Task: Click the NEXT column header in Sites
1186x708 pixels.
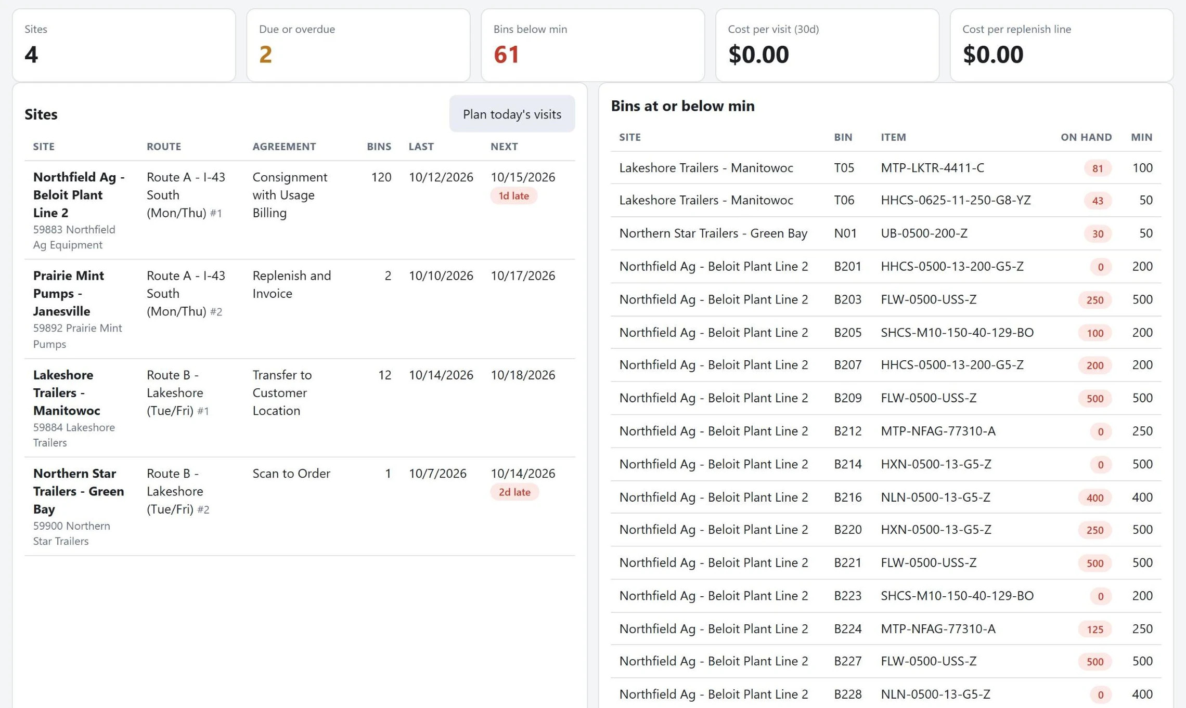Action: 504,147
